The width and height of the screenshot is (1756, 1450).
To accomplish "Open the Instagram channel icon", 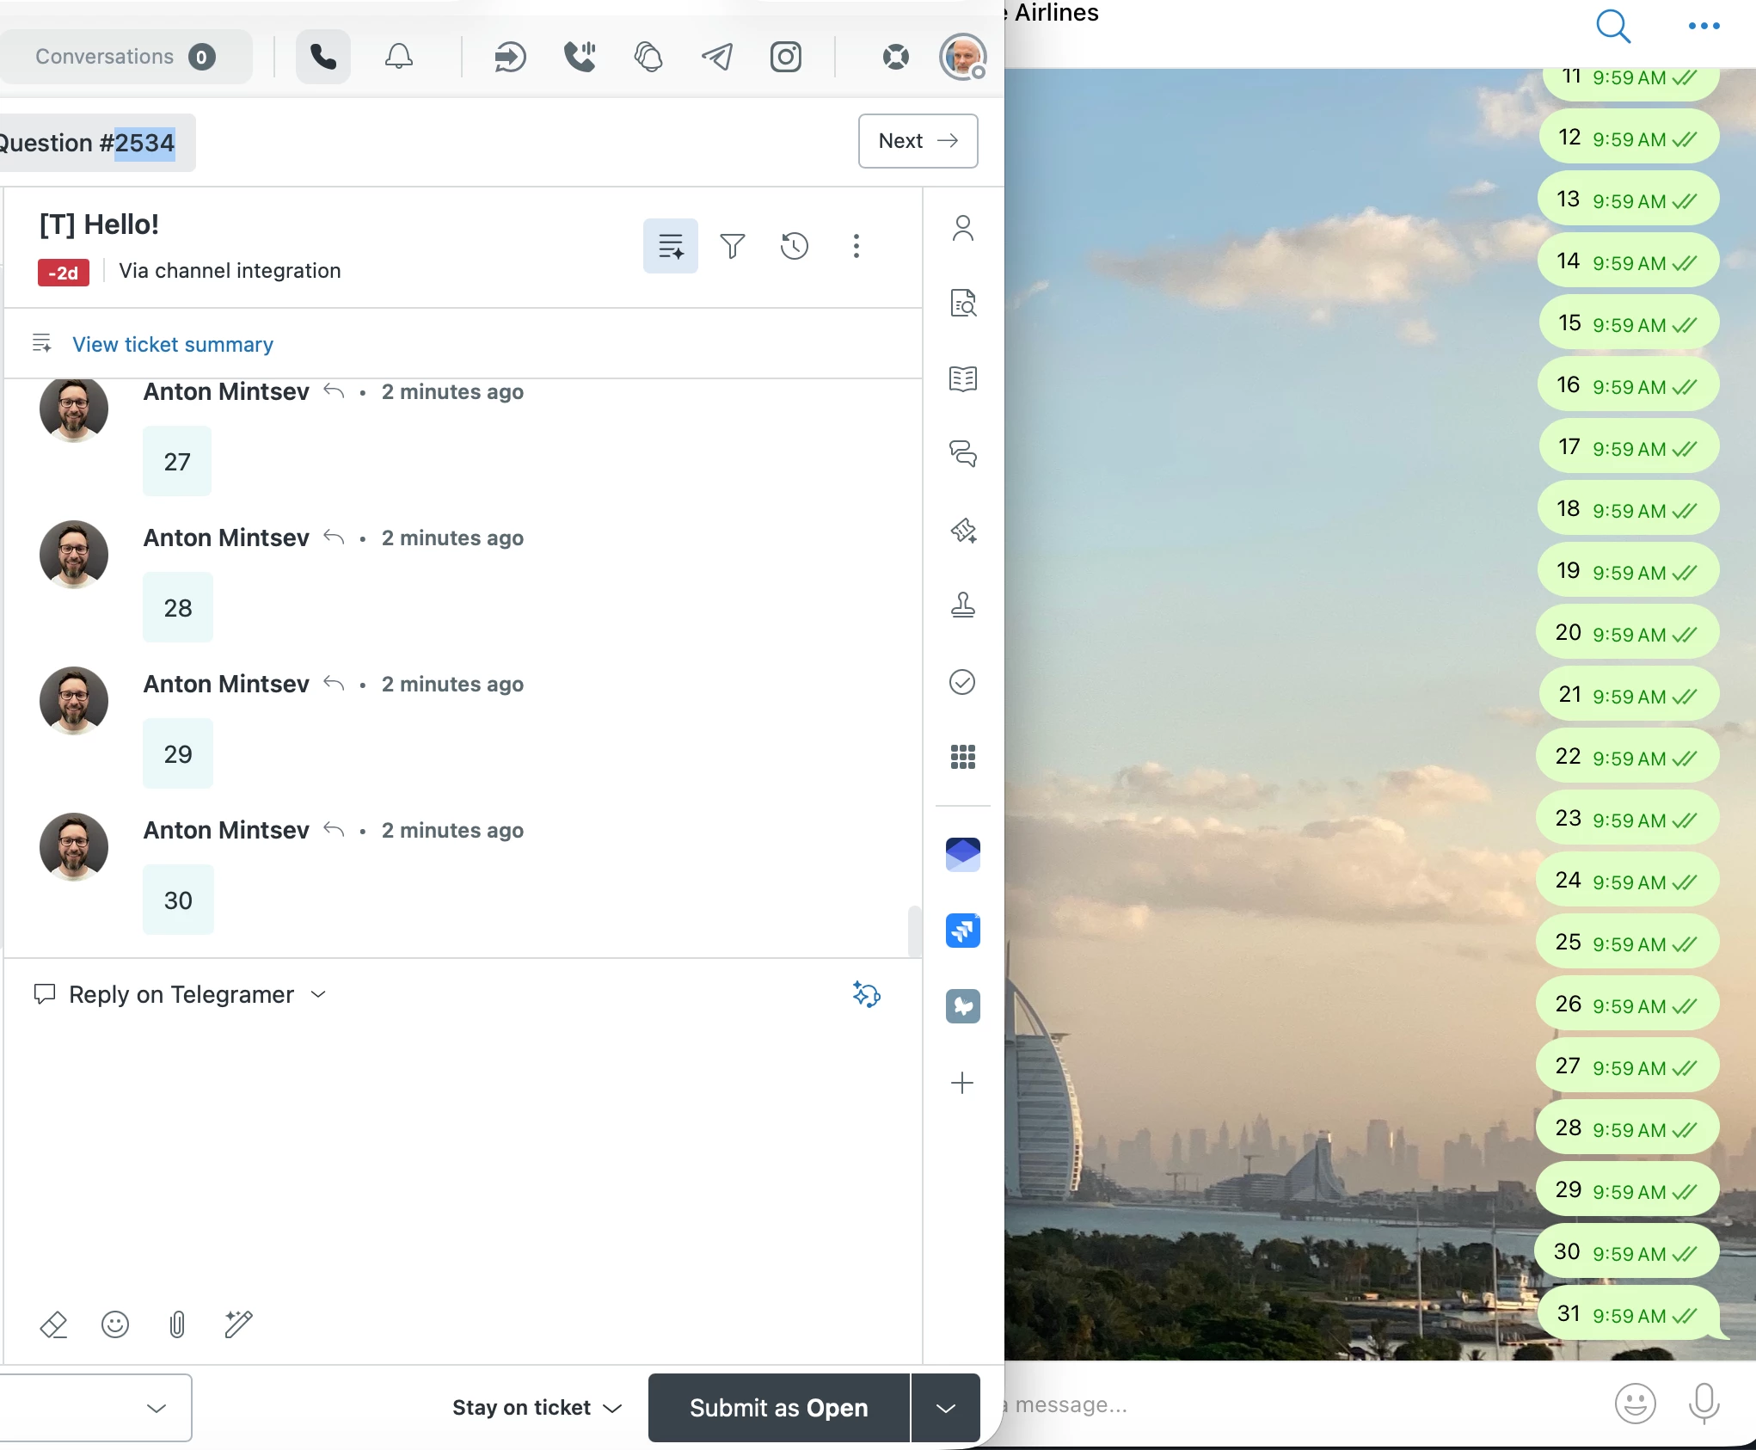I will tap(785, 57).
